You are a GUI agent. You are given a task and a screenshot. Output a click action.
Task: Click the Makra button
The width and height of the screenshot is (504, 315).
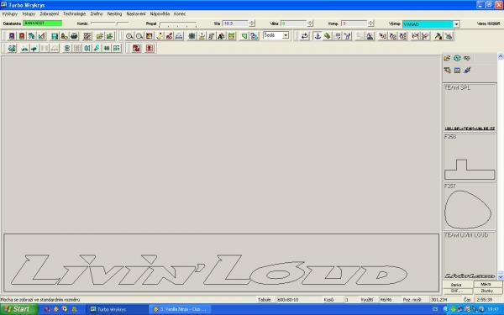coord(486,285)
